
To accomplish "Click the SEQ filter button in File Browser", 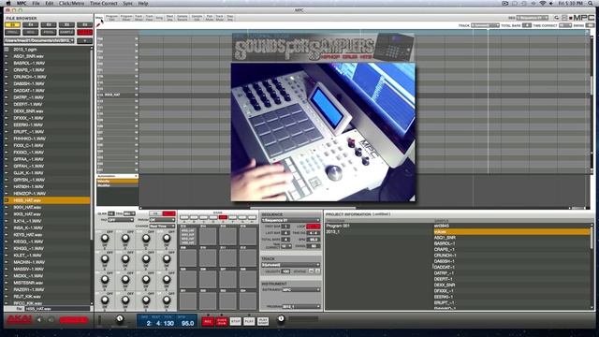I will [31, 32].
